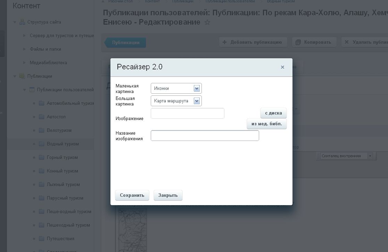The height and width of the screenshot is (252, 388).
Task: Open the Маленькая картинка dropdown (Иконки)
Action: coord(176,88)
